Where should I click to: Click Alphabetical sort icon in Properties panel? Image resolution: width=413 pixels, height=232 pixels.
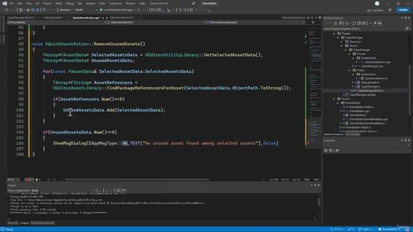point(331,150)
